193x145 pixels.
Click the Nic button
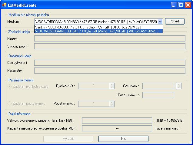click(x=123, y=139)
